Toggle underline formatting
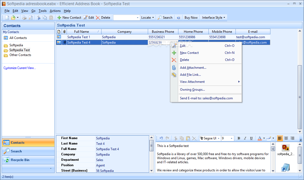 pyautogui.click(x=251, y=138)
